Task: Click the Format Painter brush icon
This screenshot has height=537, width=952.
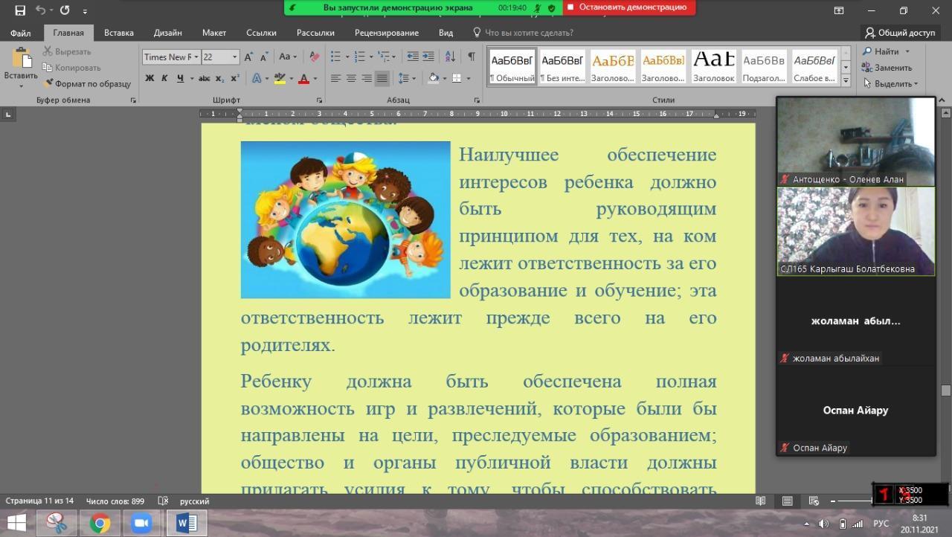Action: tap(49, 84)
